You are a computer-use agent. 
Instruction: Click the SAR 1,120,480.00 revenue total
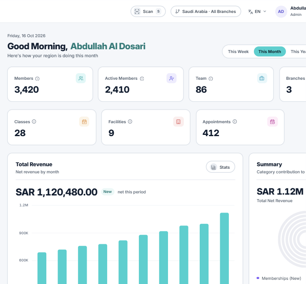[56, 192]
